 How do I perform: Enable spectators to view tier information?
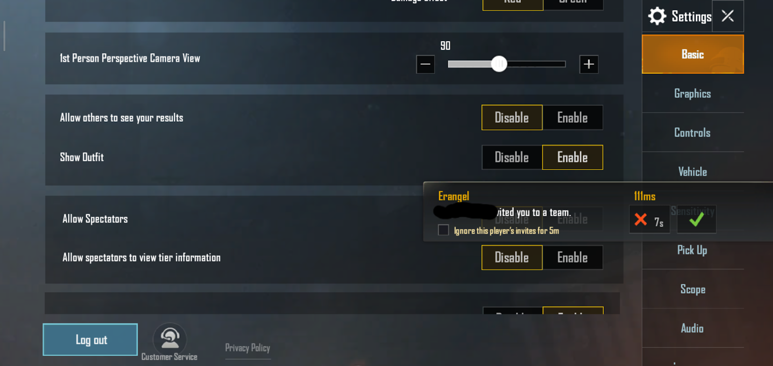pyautogui.click(x=573, y=257)
